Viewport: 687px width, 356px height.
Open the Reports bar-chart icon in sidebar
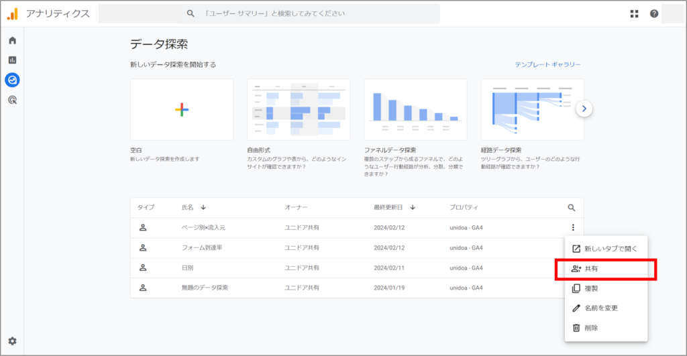12,60
